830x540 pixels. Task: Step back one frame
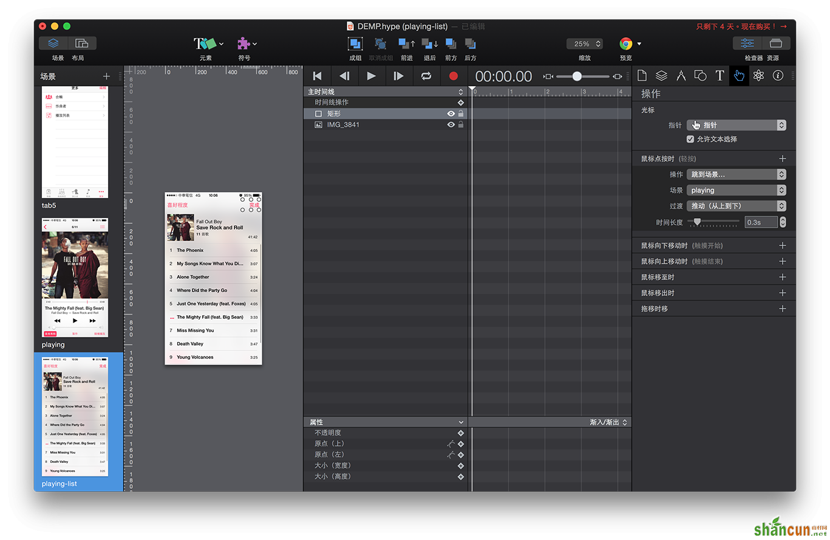point(344,76)
